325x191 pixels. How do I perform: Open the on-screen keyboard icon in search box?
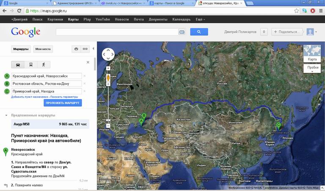pyautogui.click(x=182, y=32)
